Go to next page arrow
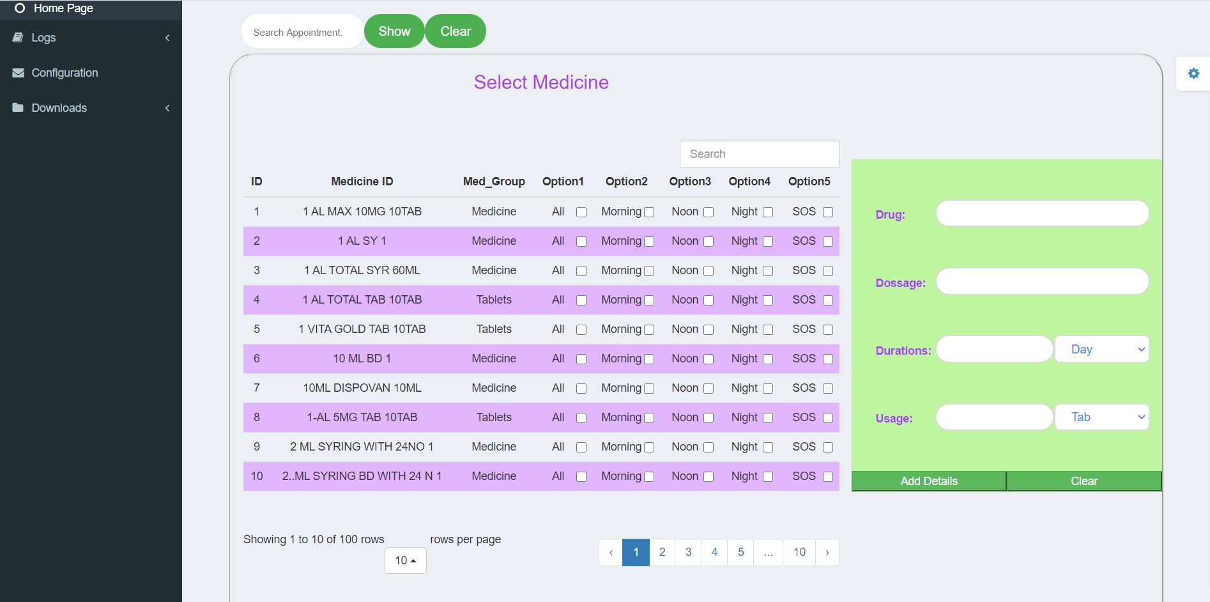The width and height of the screenshot is (1210, 602). click(827, 552)
